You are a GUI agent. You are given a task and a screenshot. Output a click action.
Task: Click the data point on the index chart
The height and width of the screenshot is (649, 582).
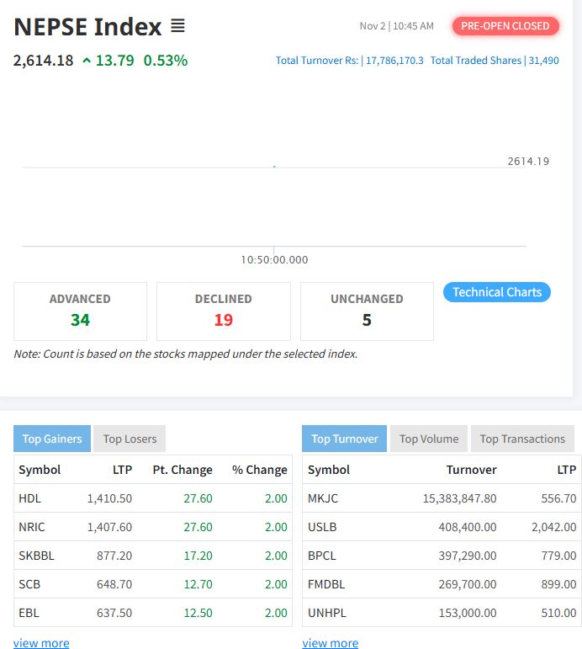(x=274, y=167)
